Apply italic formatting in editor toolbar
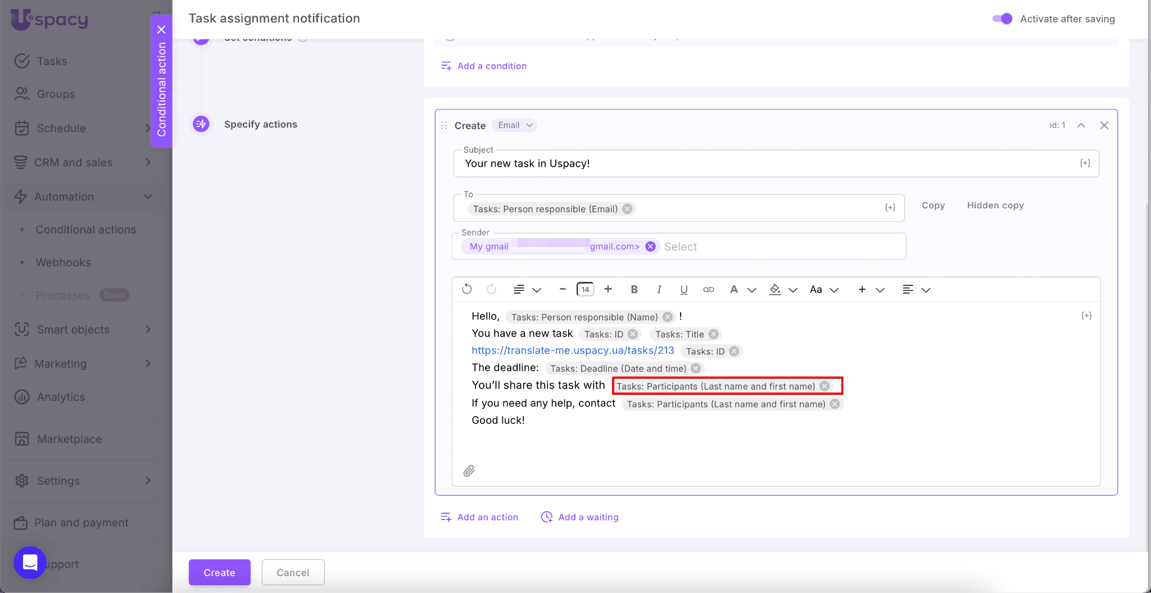Screen dimensions: 1151x593 tap(659, 290)
